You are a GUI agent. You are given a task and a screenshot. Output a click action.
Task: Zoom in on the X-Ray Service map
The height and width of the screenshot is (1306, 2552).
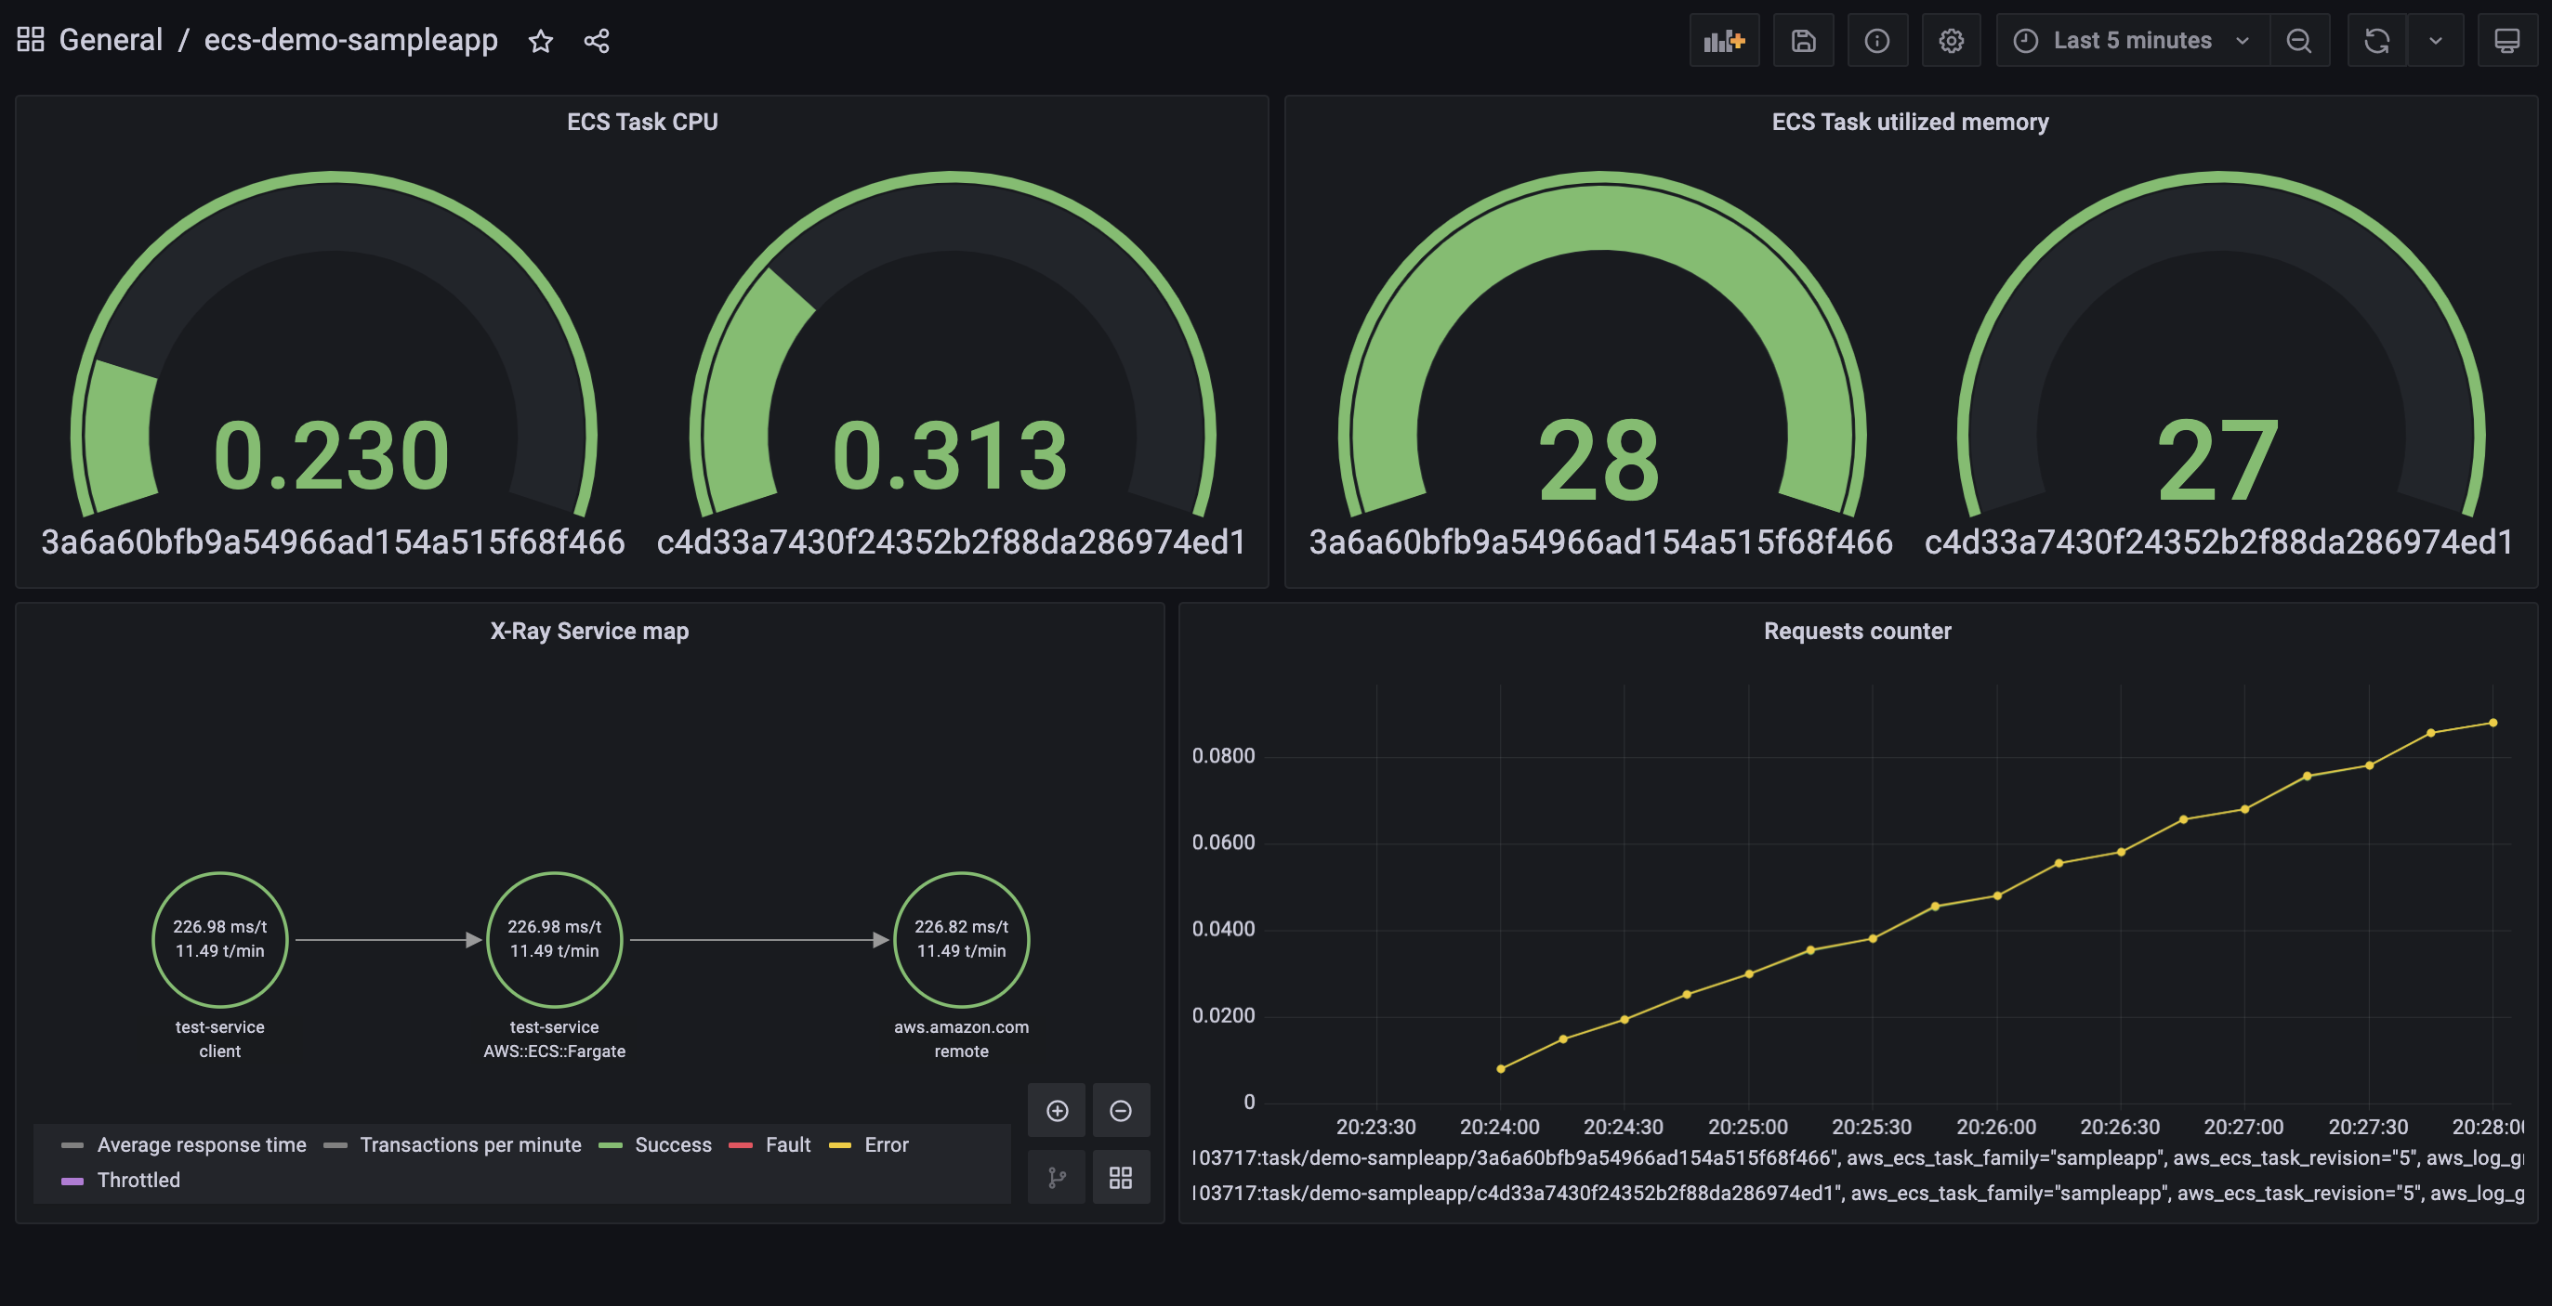pos(1057,1110)
